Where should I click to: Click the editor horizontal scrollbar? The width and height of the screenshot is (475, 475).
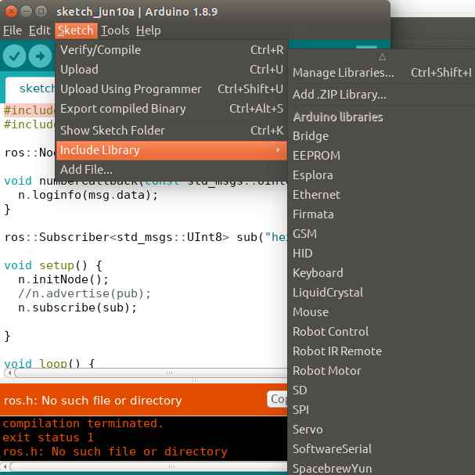click(x=152, y=373)
